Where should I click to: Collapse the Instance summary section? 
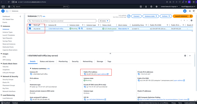point(31,69)
